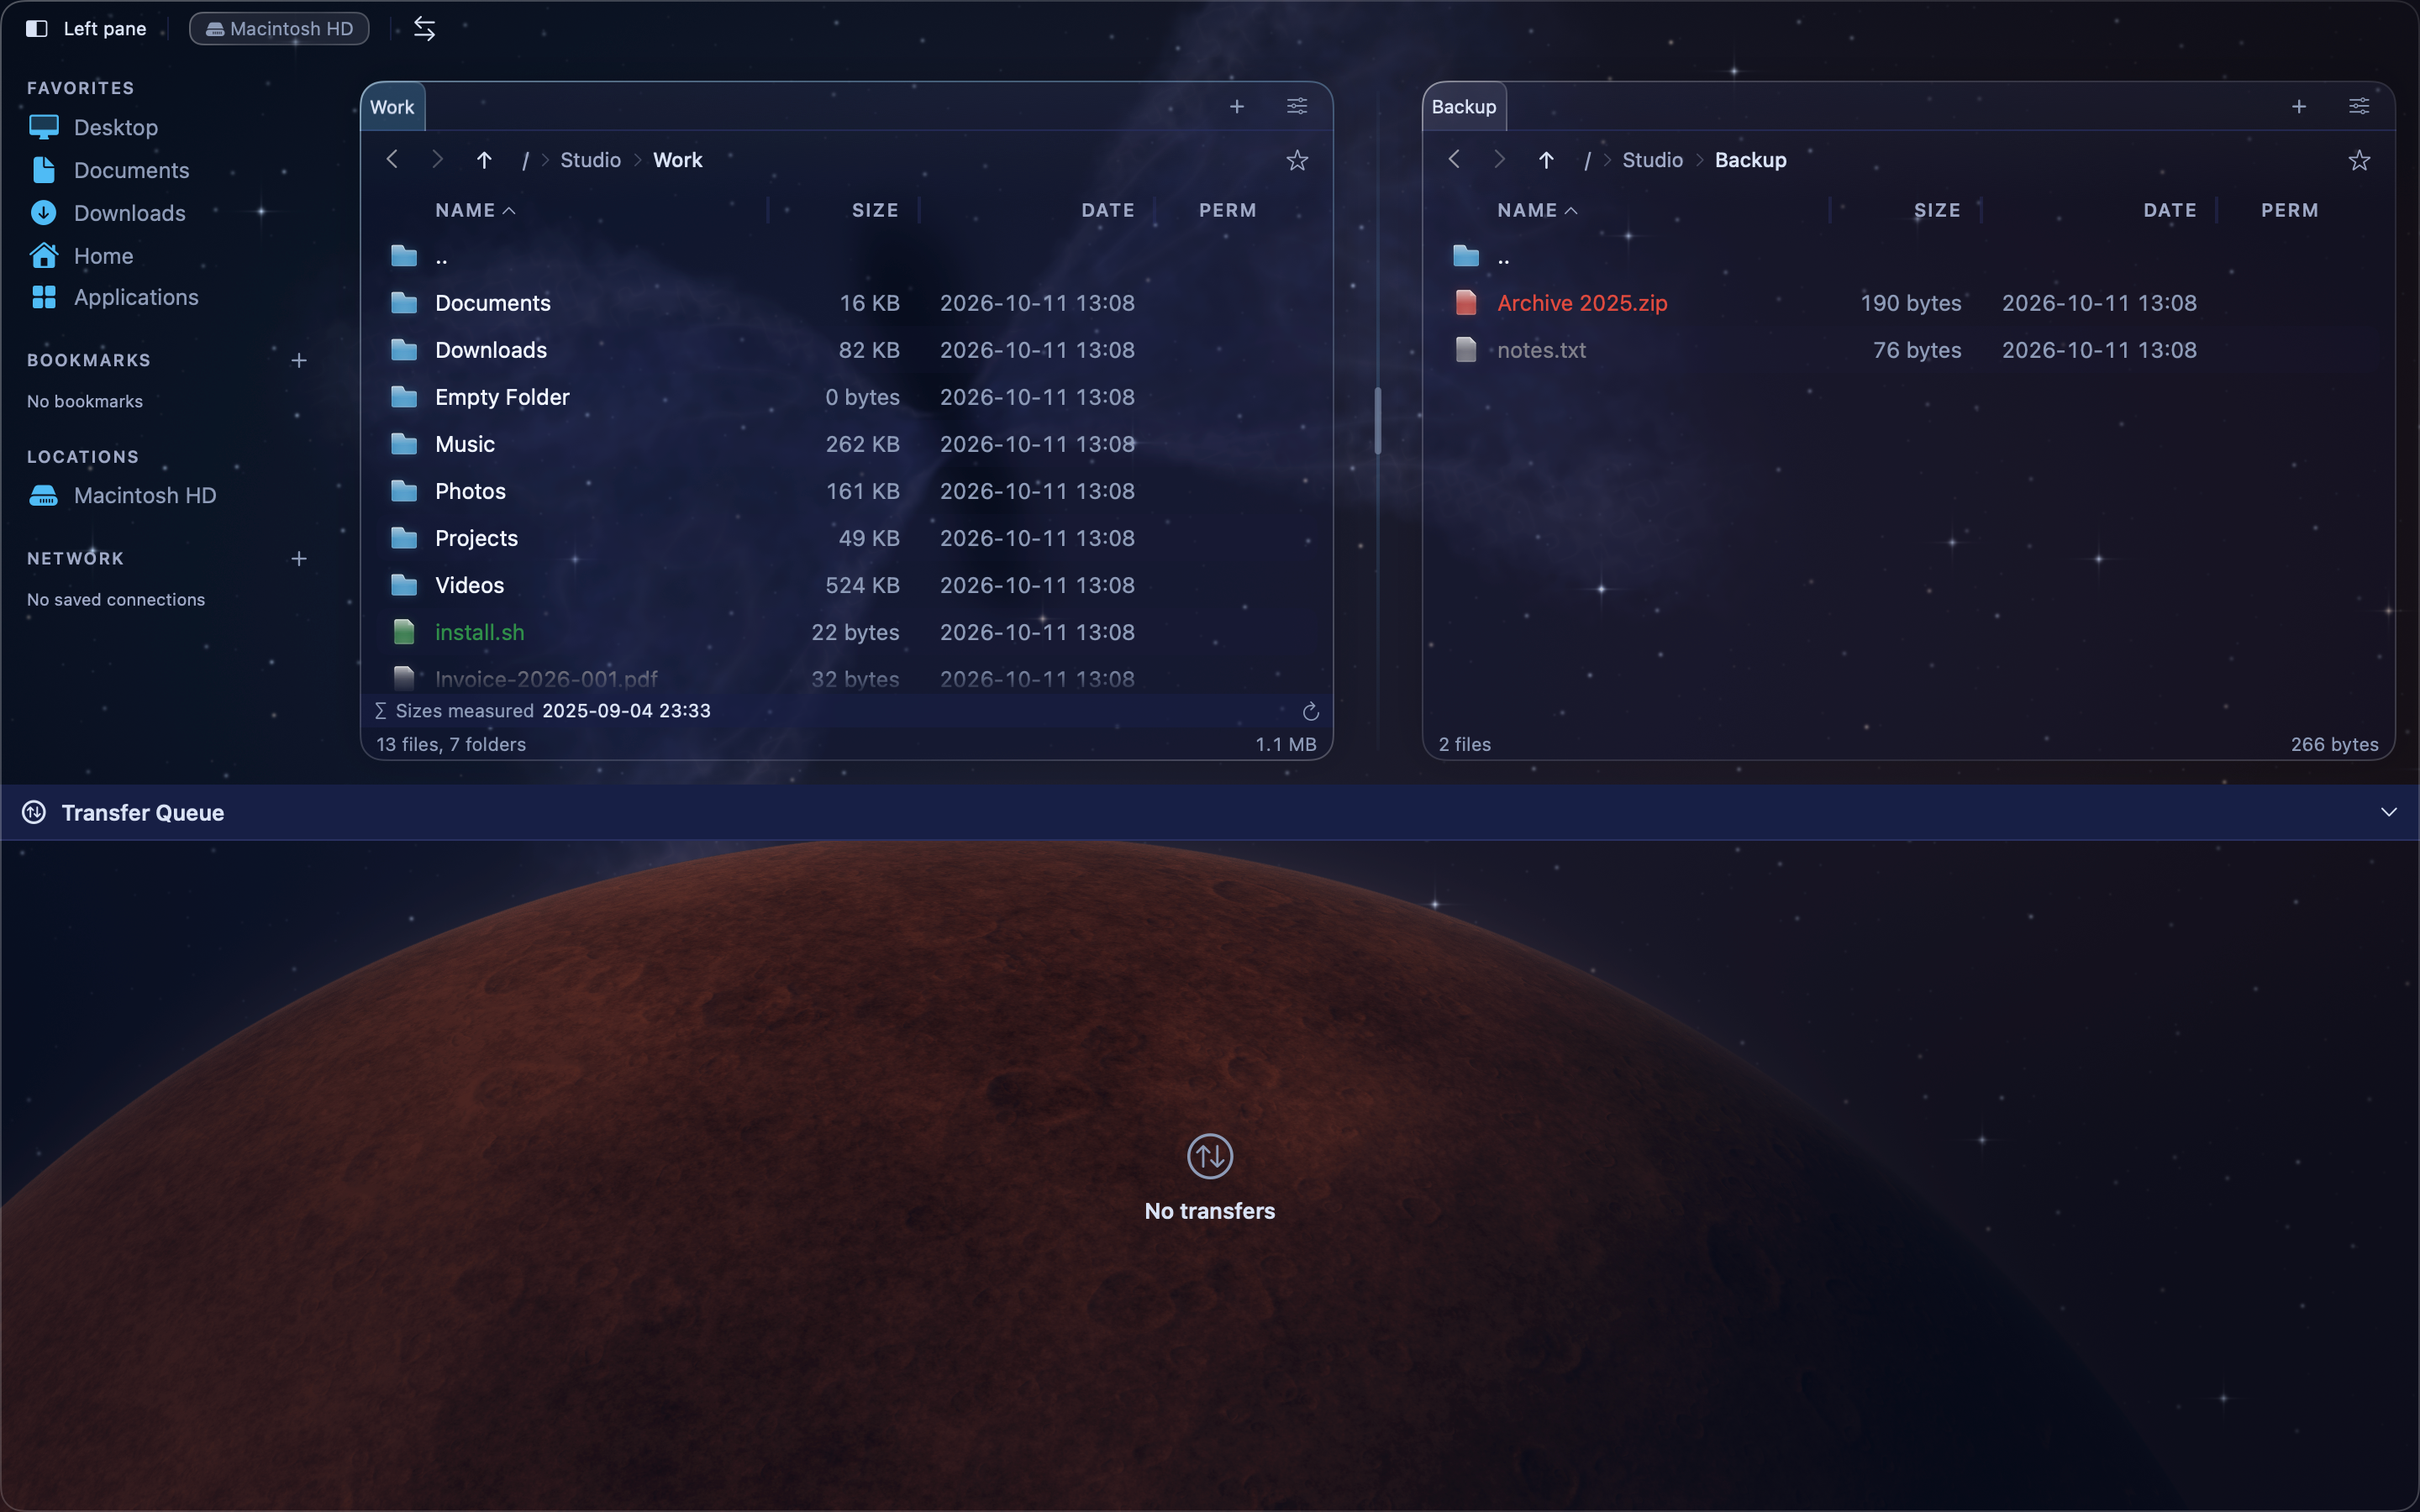Swap panes with the arrows icon
The image size is (2420, 1512).
point(425,28)
